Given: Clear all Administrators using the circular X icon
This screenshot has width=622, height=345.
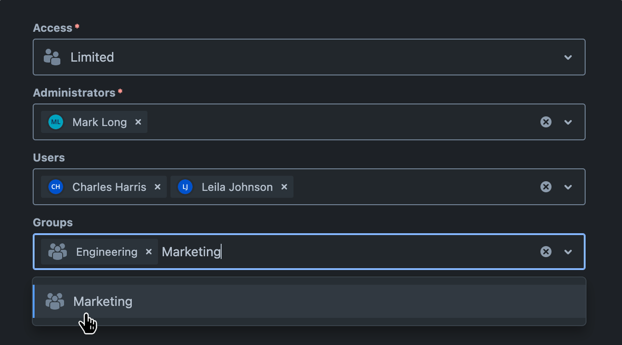Looking at the screenshot, I should point(546,122).
